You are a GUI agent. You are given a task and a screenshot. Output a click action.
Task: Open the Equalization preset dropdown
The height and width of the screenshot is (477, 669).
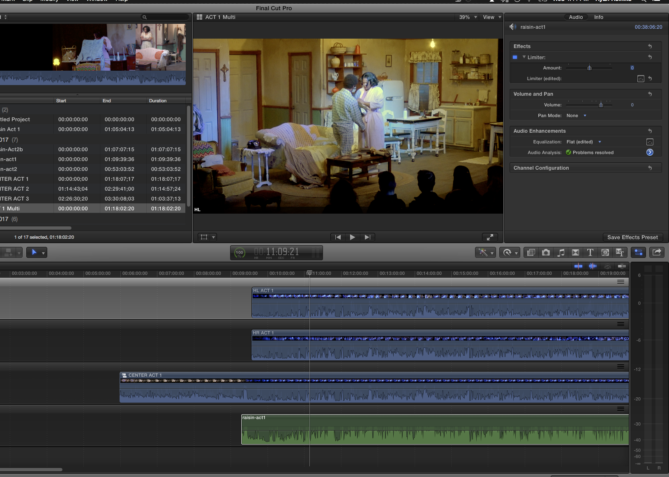point(584,142)
